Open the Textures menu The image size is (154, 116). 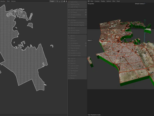(13, 1)
